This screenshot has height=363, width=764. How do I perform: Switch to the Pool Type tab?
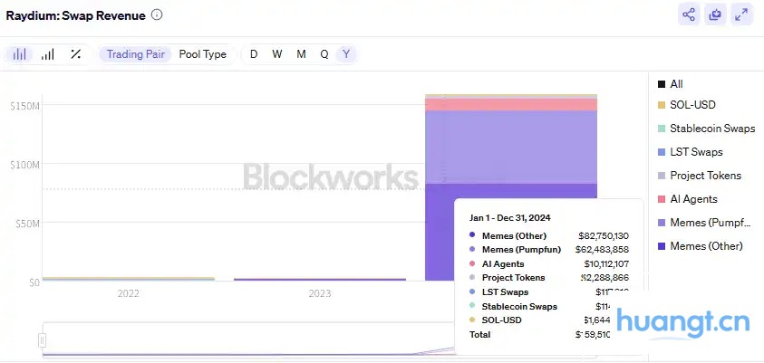(x=203, y=54)
